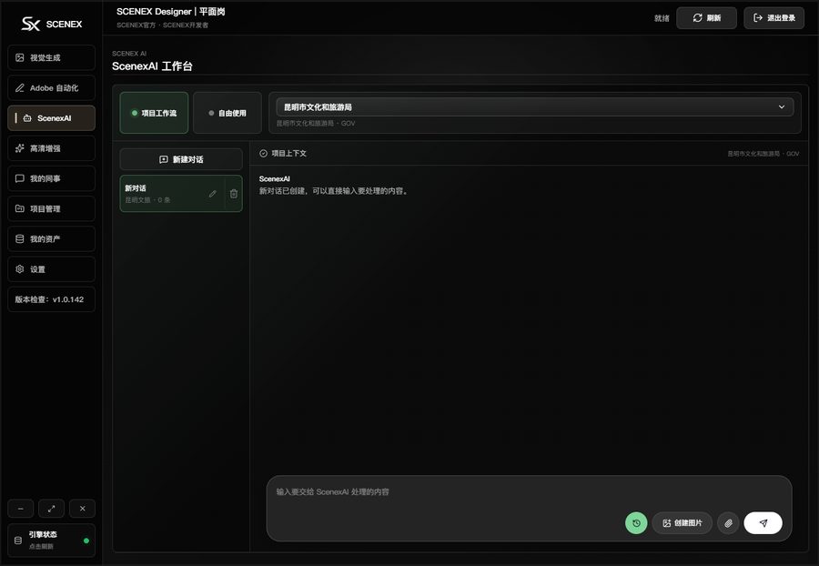This screenshot has height=566, width=819.
Task: Select ScenexAI sidebar item
Action: tap(51, 118)
